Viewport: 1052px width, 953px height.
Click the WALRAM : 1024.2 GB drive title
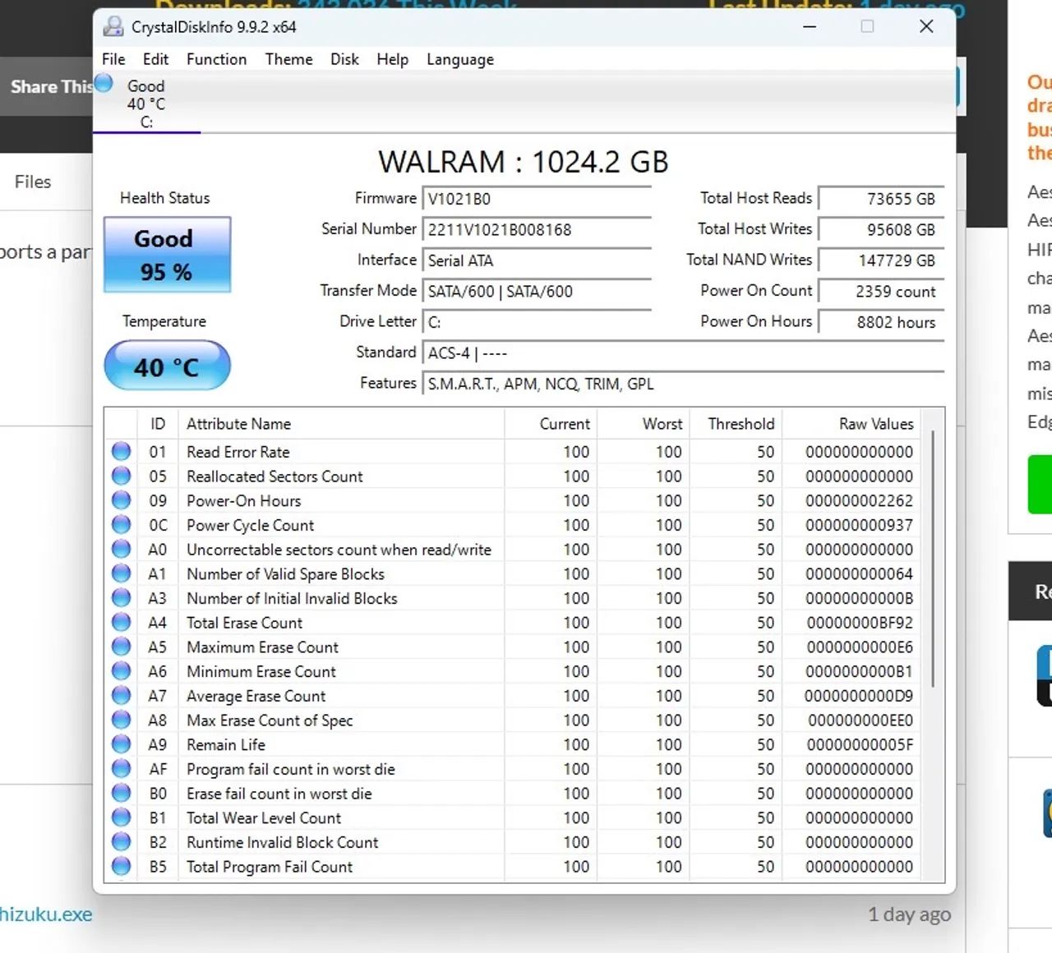tap(524, 162)
